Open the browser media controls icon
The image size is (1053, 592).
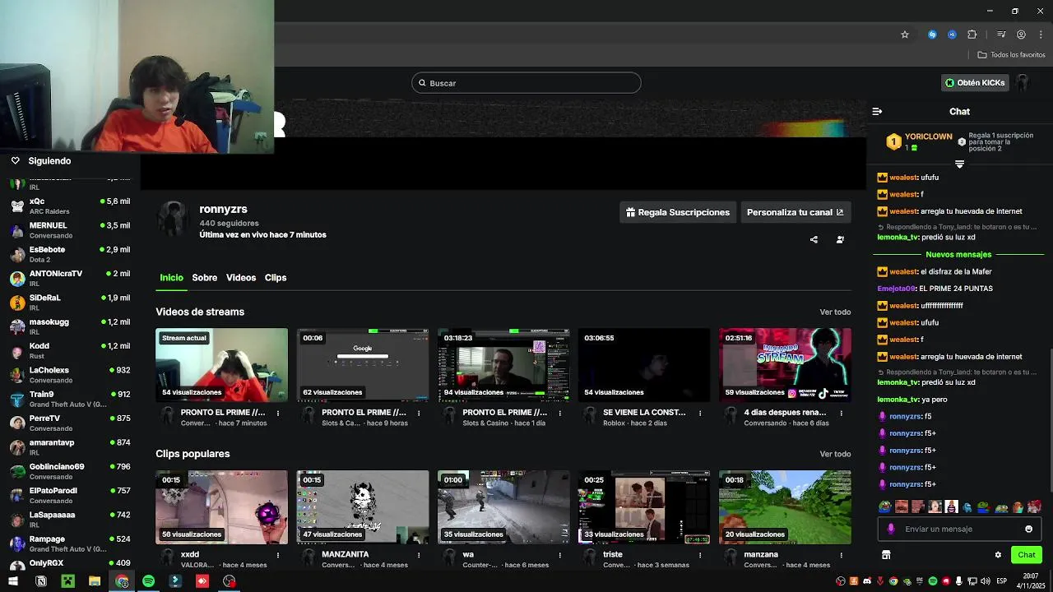point(1001,35)
